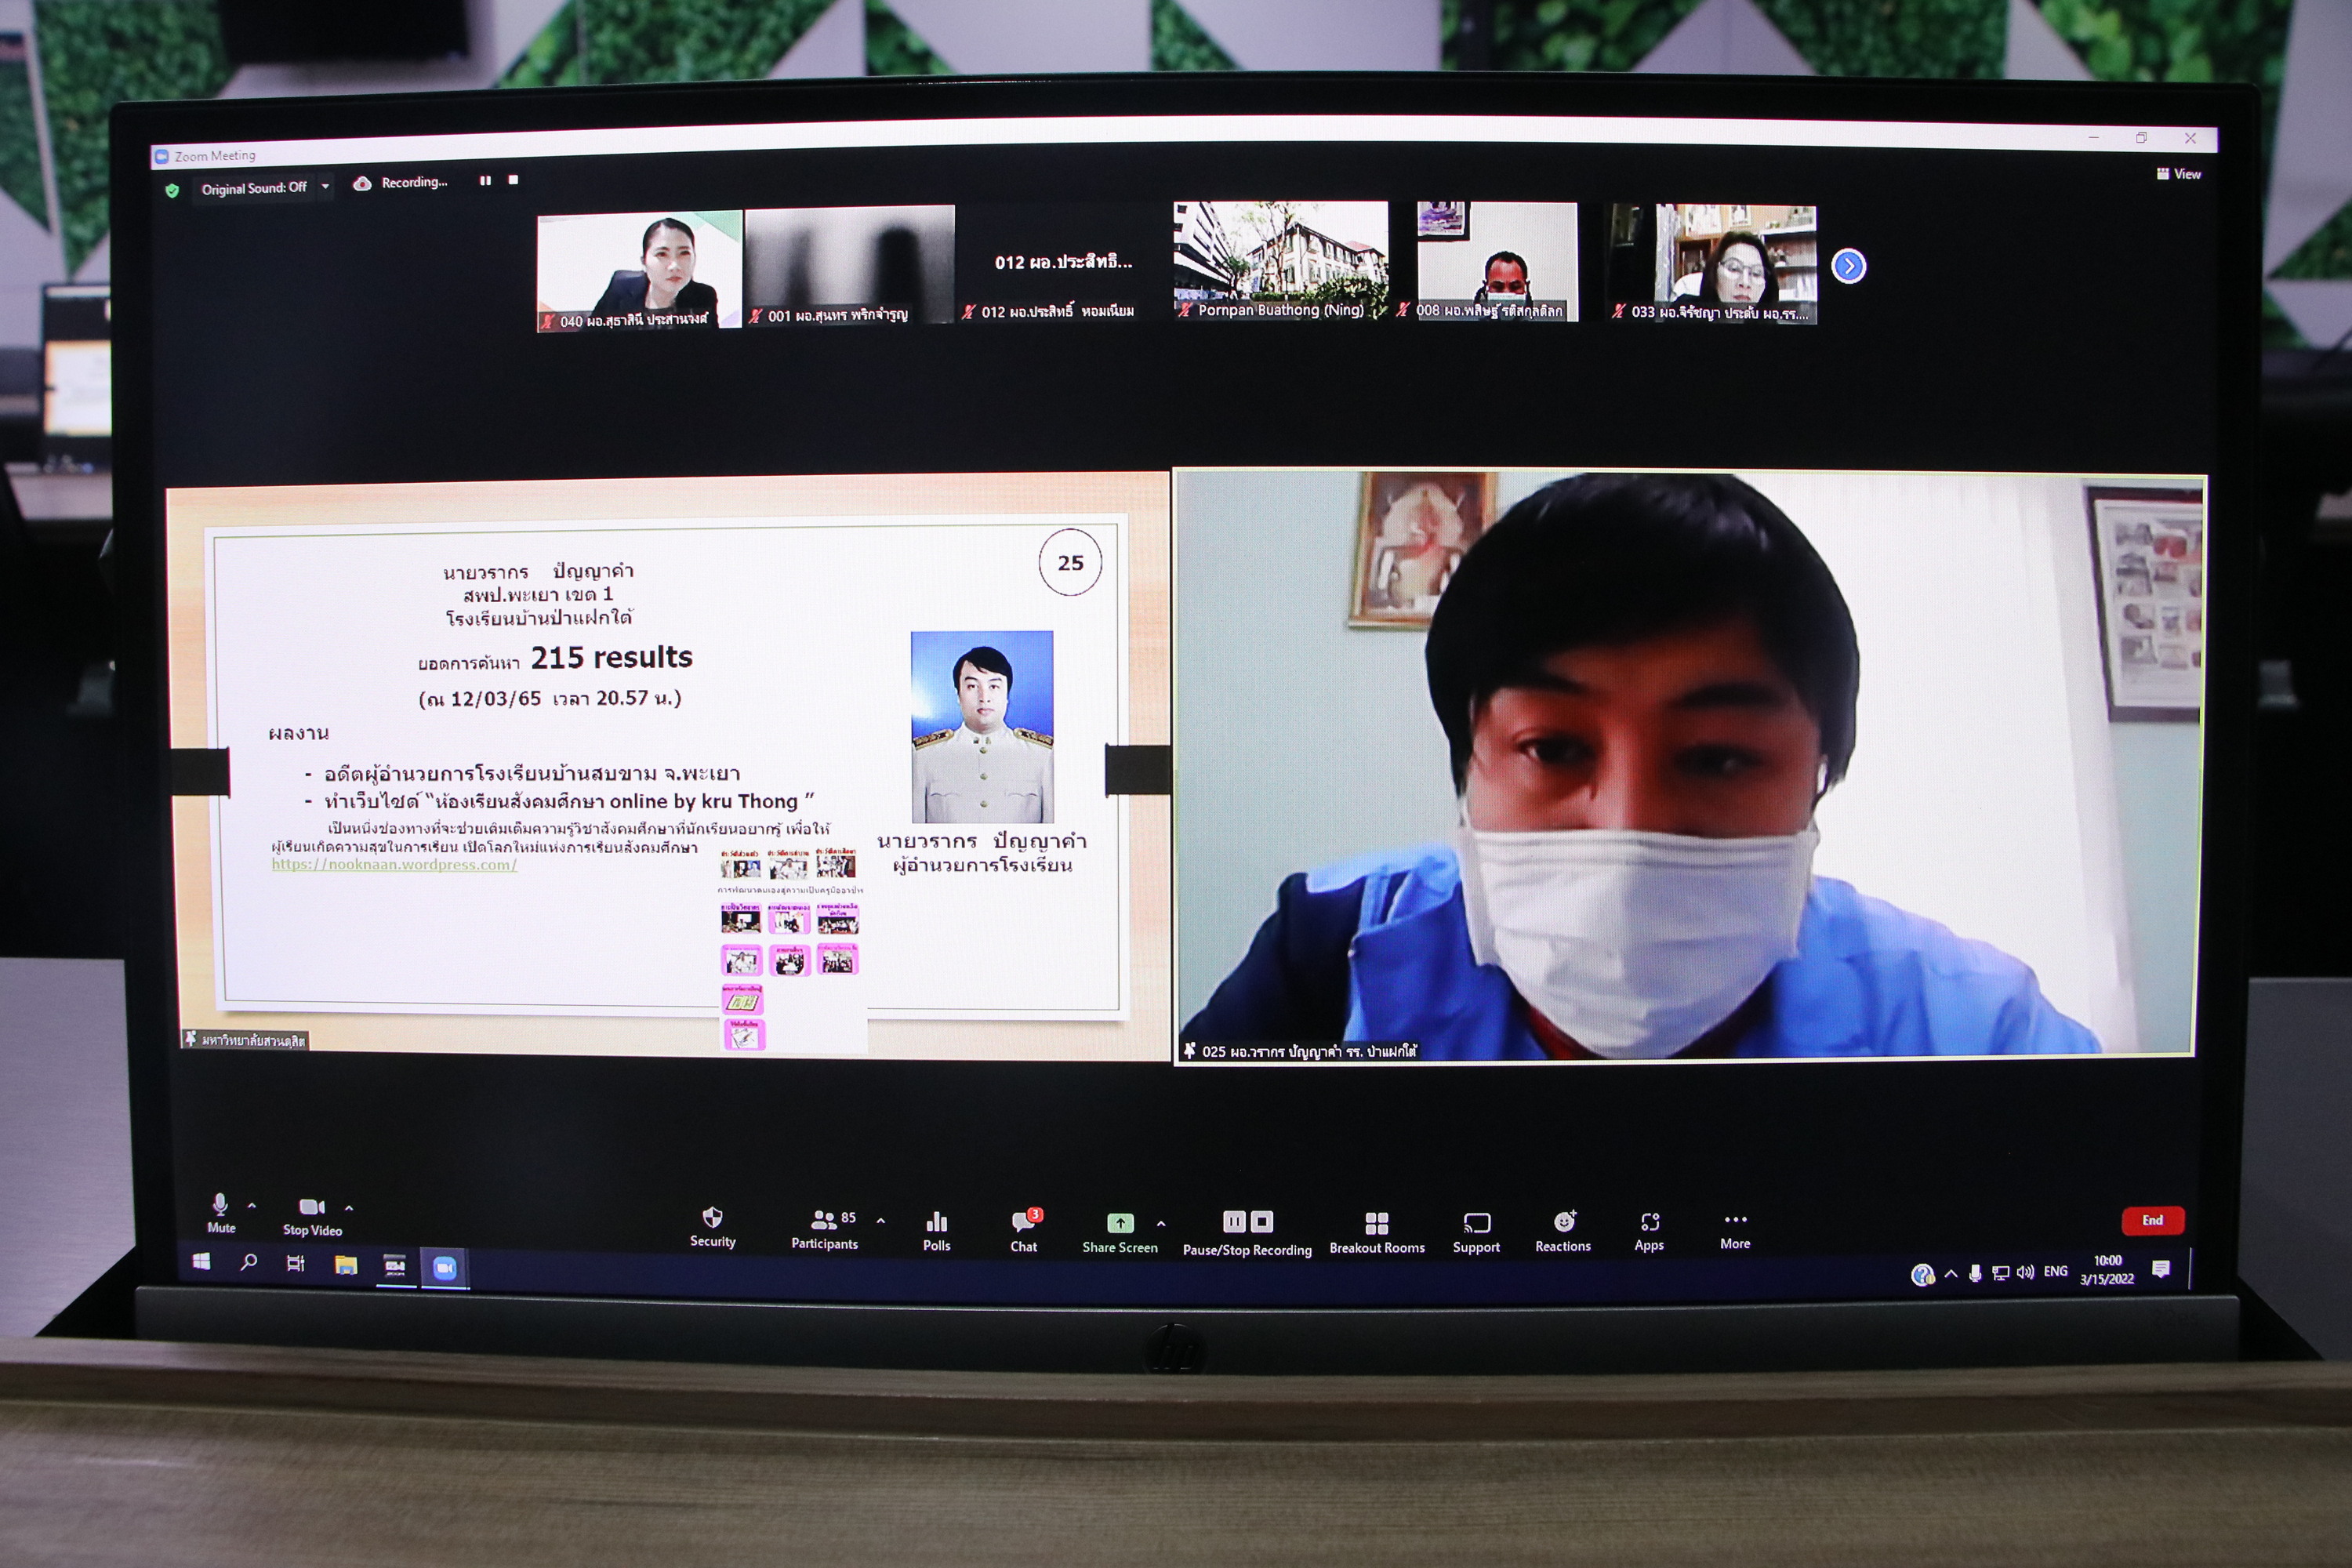Click the red End button

point(2152,1220)
